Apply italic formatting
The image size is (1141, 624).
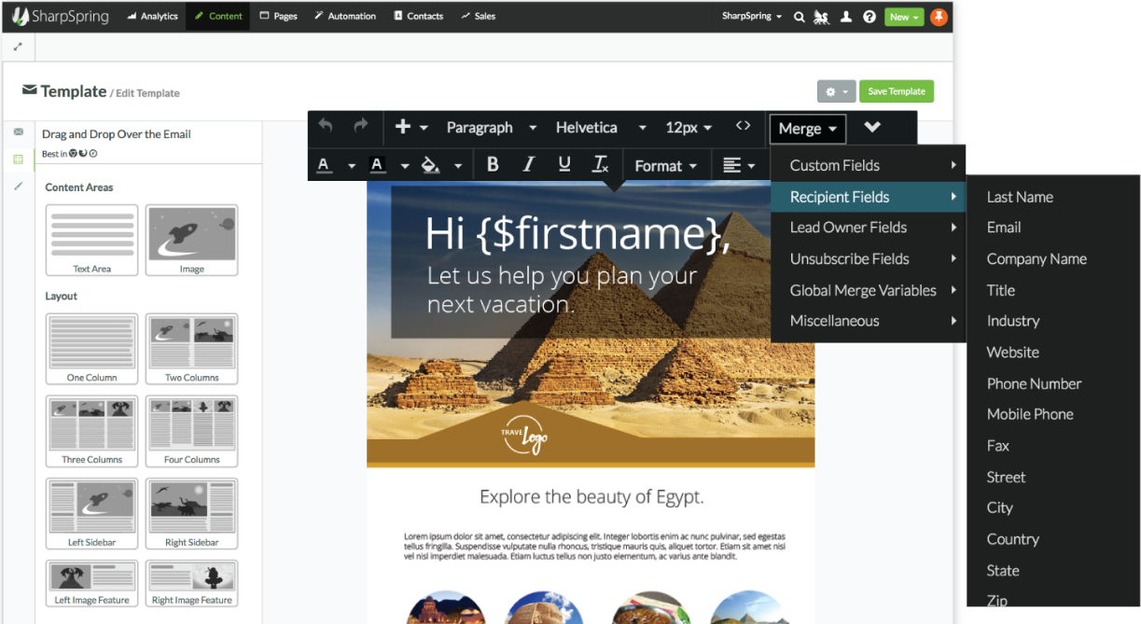[x=528, y=165]
